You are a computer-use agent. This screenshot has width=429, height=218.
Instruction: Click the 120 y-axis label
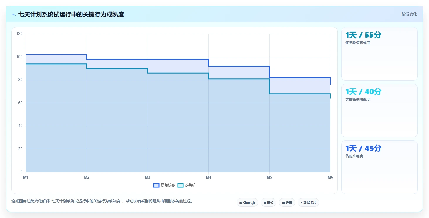(x=19, y=34)
